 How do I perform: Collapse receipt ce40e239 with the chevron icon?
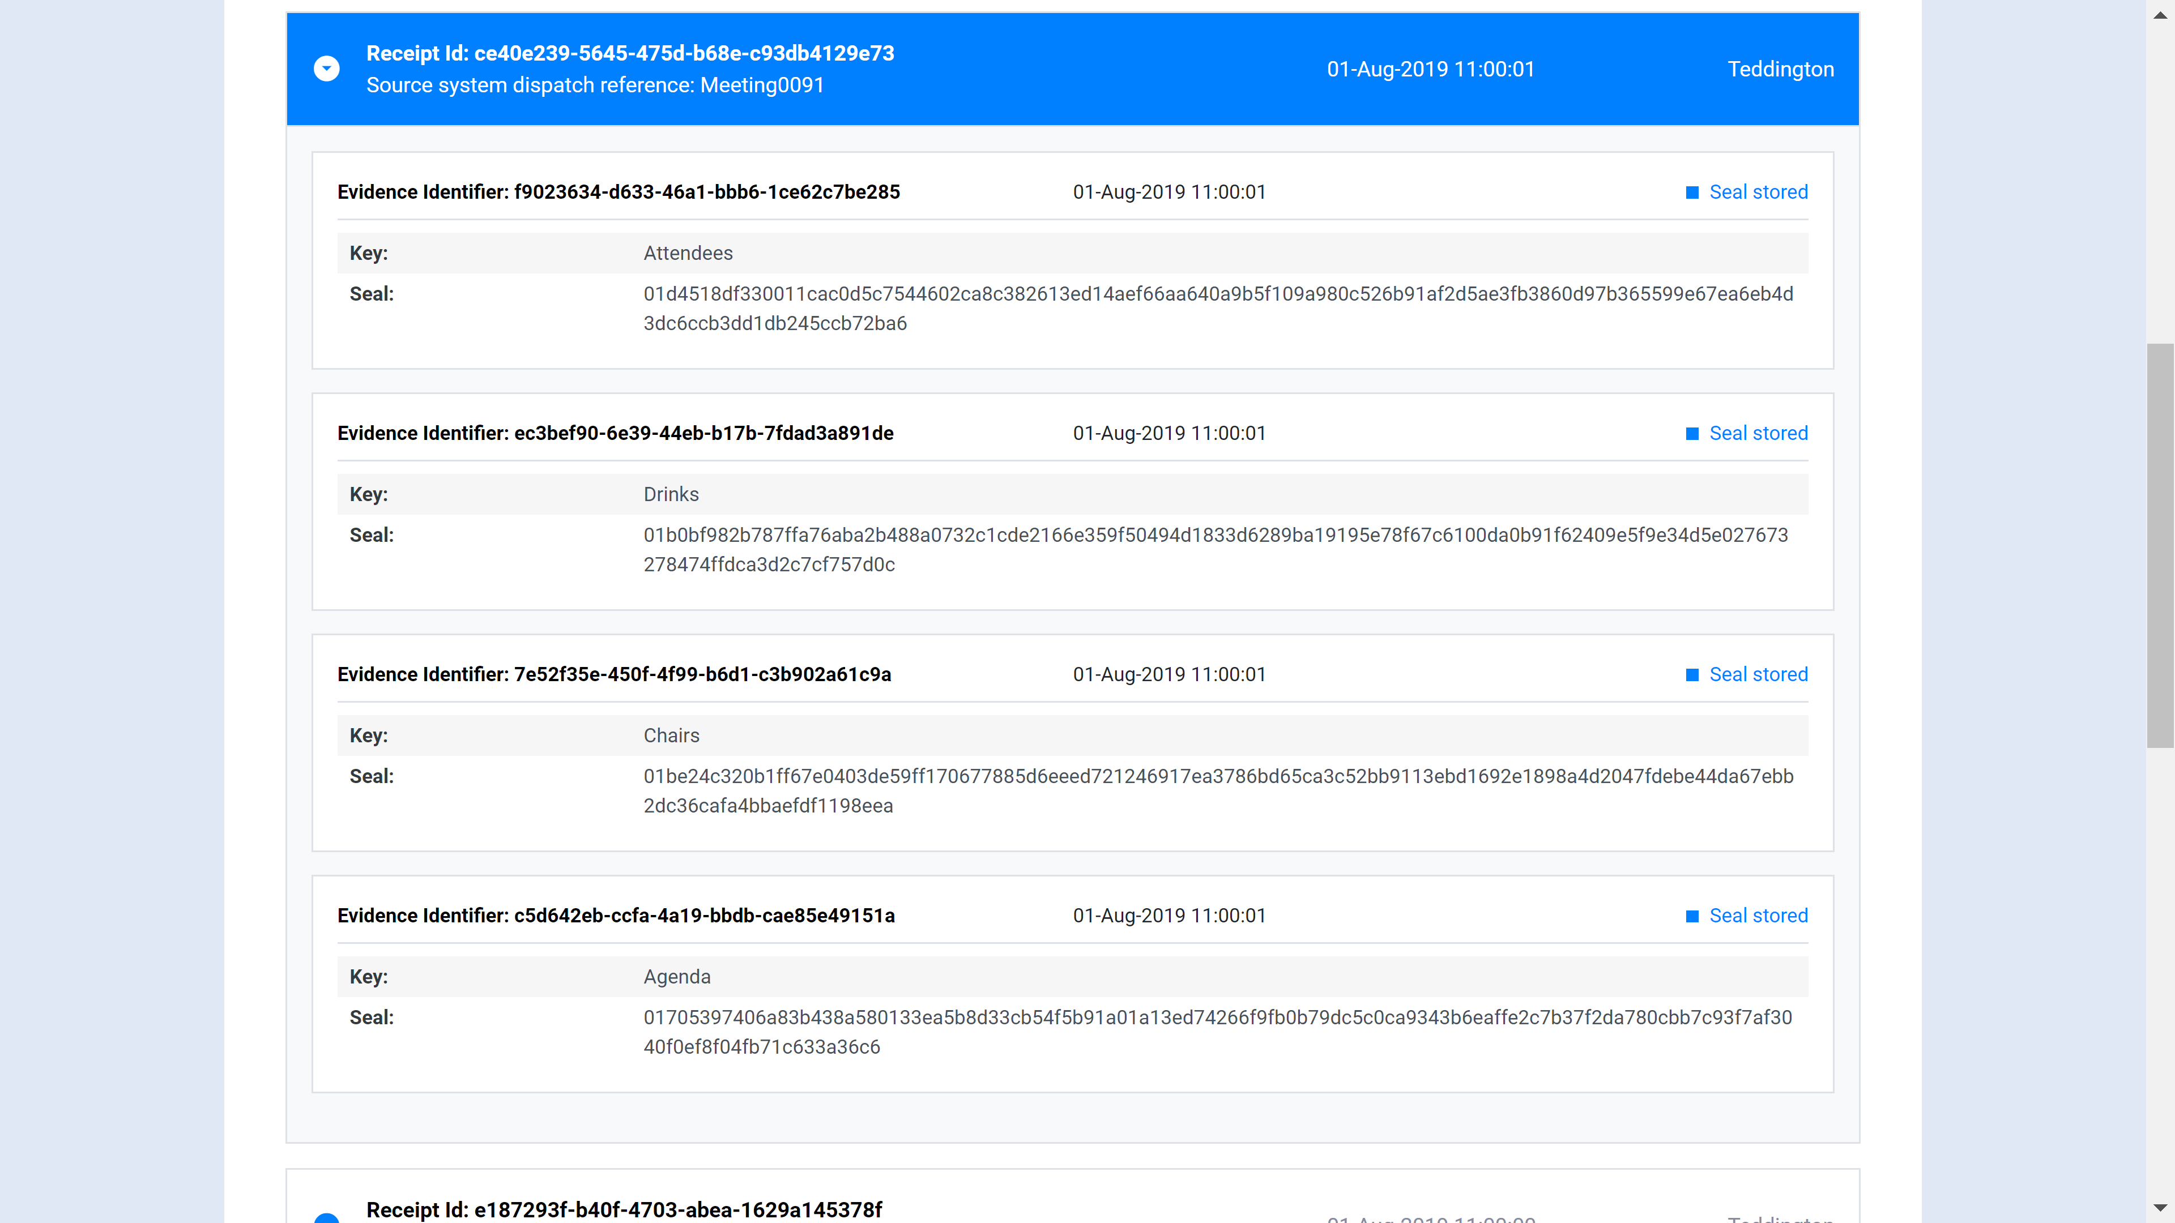coord(327,69)
